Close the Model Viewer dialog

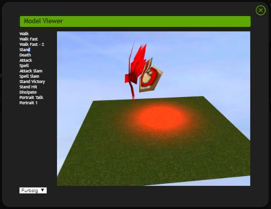click(x=260, y=10)
